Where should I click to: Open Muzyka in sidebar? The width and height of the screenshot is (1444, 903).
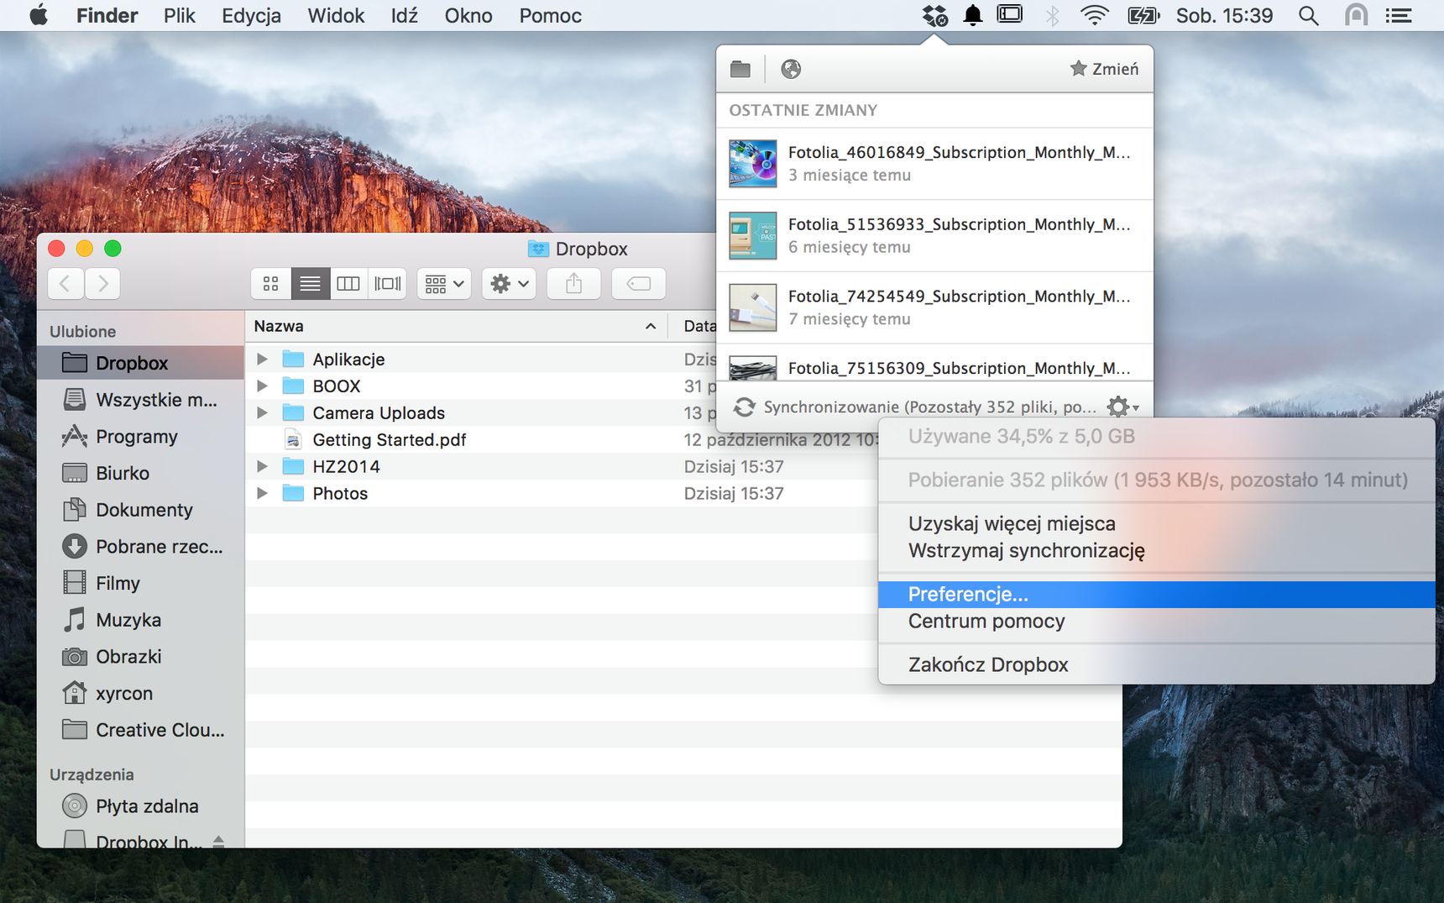(x=140, y=620)
